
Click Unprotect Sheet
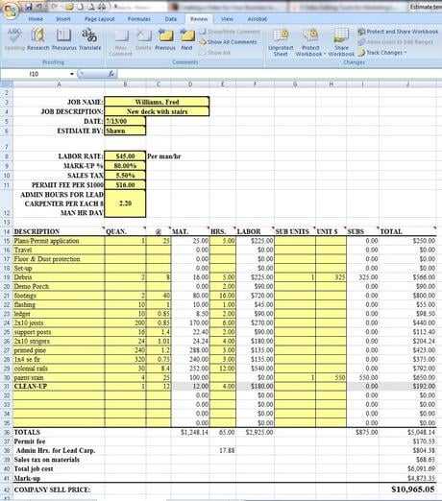[x=281, y=43]
